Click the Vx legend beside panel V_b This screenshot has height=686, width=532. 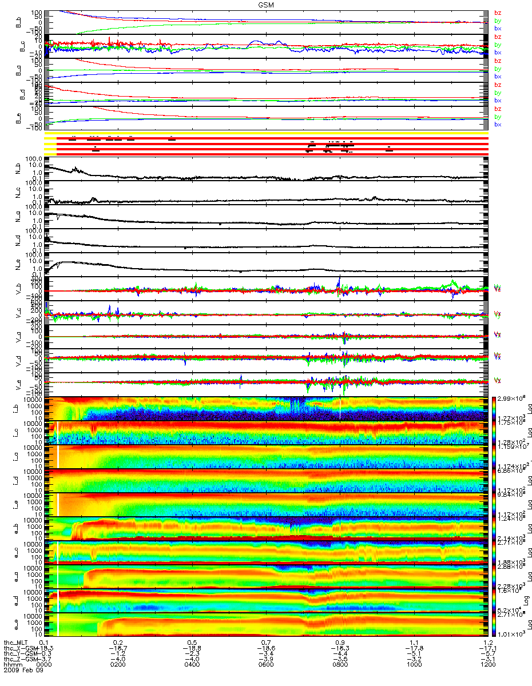pos(498,288)
